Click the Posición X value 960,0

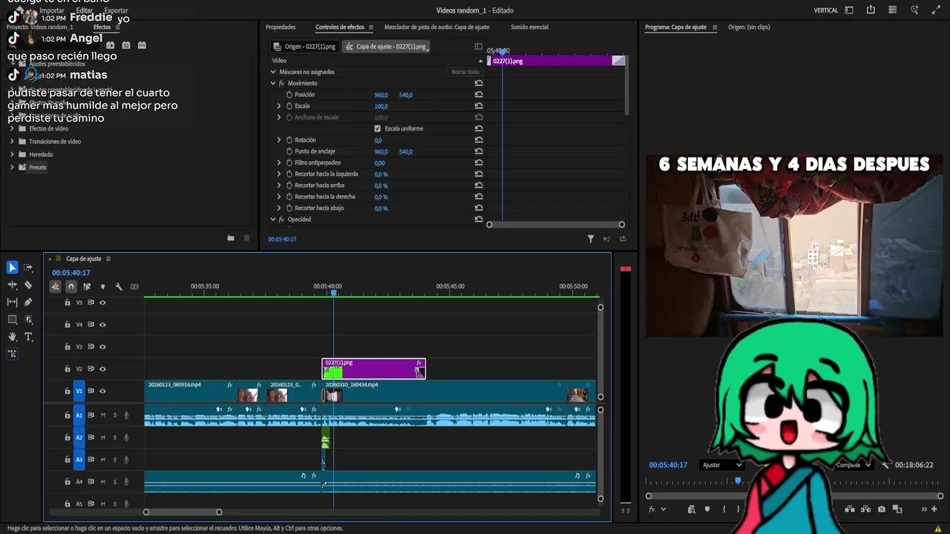point(381,95)
